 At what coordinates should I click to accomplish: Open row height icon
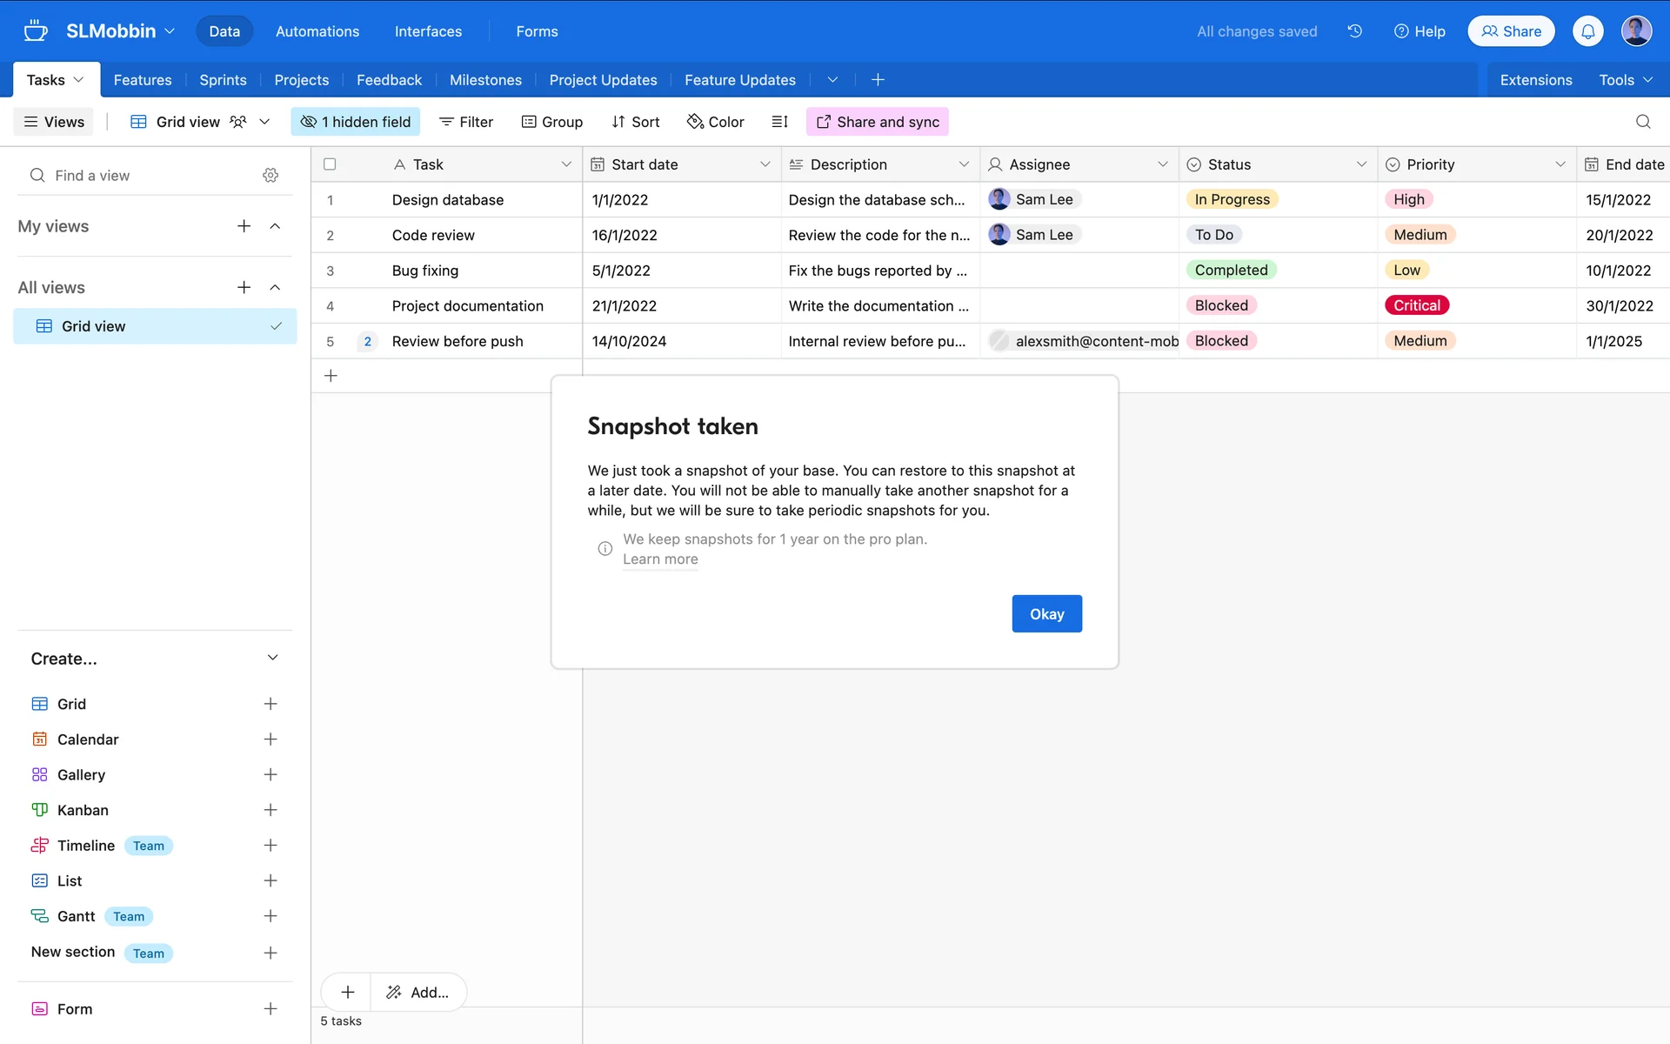(x=779, y=122)
